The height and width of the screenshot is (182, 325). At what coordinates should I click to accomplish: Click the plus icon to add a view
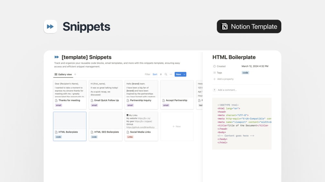pyautogui.click(x=75, y=74)
